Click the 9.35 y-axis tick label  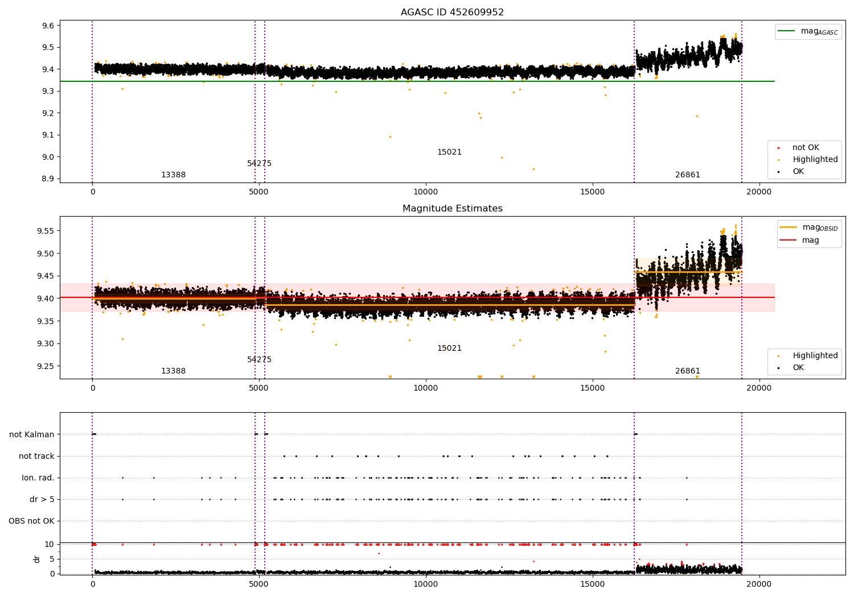tap(46, 321)
